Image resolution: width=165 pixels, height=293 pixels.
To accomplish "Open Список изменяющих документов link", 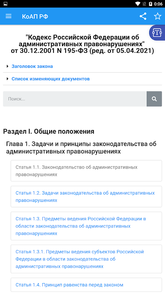I will tap(51, 79).
